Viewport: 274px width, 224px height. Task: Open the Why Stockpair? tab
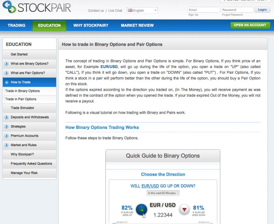tap(91, 25)
